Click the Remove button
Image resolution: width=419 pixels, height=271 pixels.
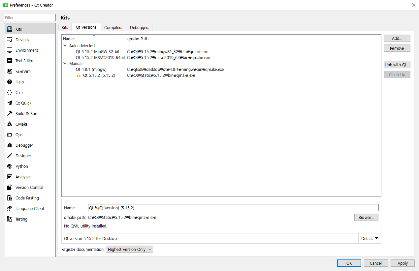(397, 48)
